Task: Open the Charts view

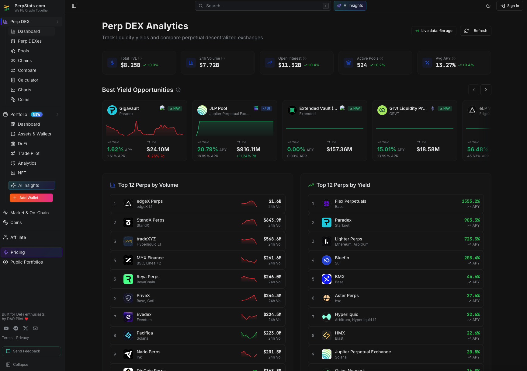Action: (13, 90)
